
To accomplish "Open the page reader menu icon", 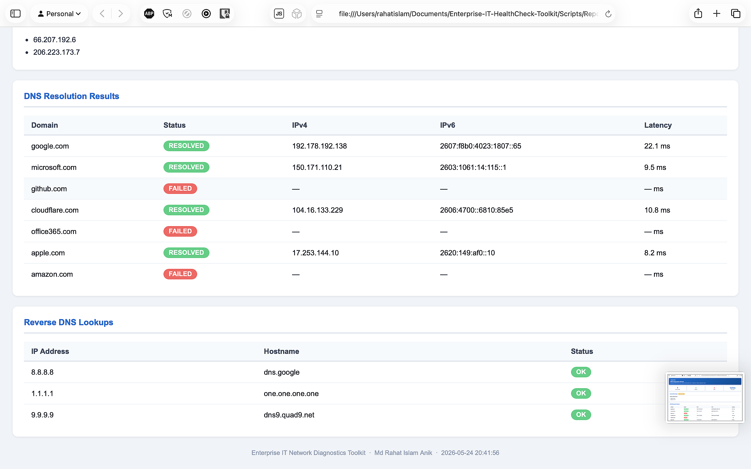I will click(319, 14).
